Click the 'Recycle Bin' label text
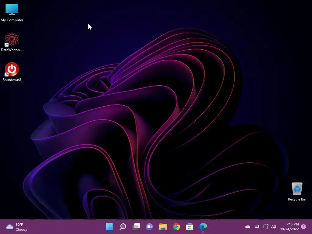Viewport: 312px width, 234px height. [297, 199]
